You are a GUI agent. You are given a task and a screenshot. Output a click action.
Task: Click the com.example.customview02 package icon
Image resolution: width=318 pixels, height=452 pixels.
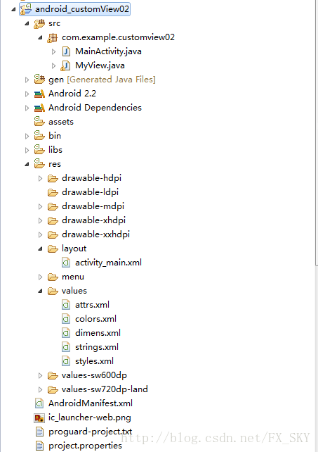point(53,37)
